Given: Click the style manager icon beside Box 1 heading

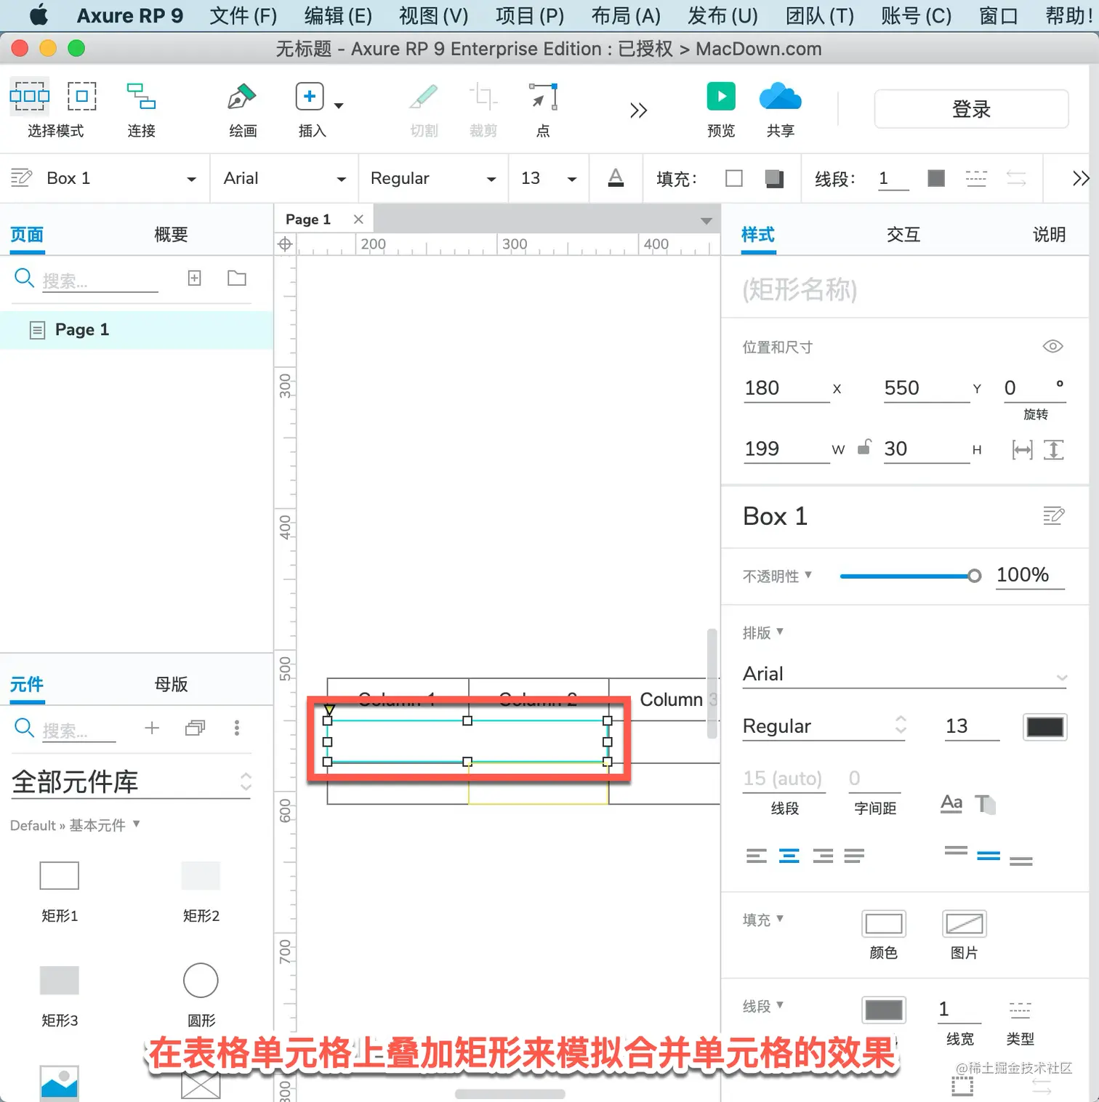Looking at the screenshot, I should (1053, 516).
